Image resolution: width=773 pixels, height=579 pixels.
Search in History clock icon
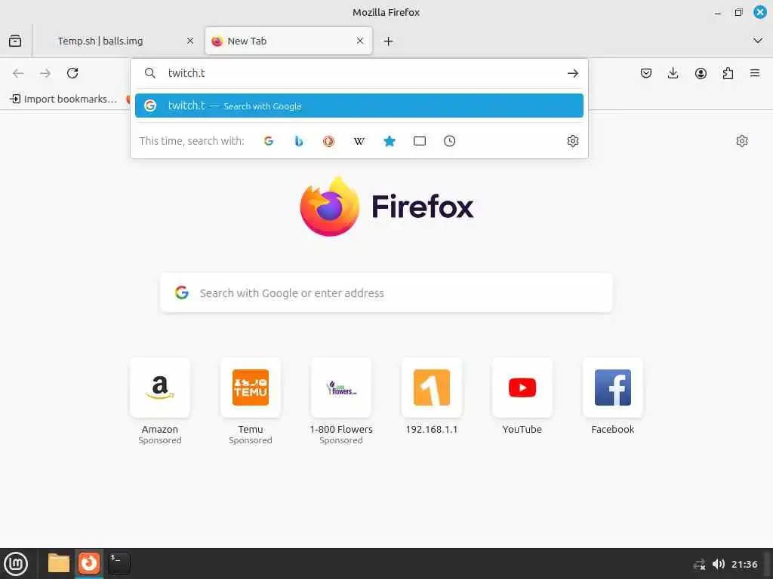(x=450, y=141)
